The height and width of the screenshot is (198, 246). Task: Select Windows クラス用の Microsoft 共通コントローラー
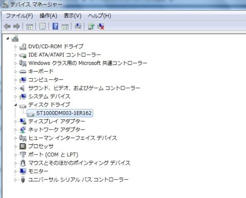click(88, 63)
